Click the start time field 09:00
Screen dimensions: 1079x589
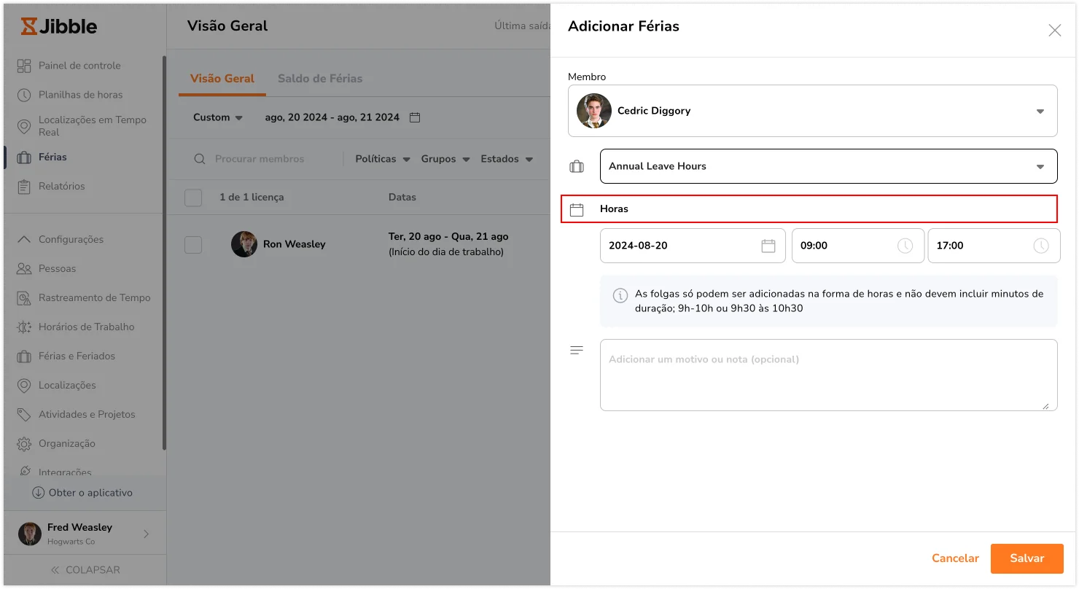pos(858,246)
